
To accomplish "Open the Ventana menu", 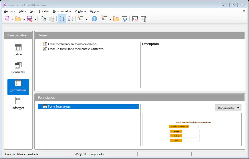I will (x=80, y=11).
